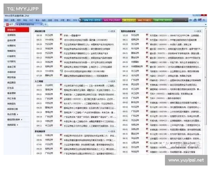211x169 pixels.
Task: Switch to the 首页 tab
Action: [x=10, y=24]
